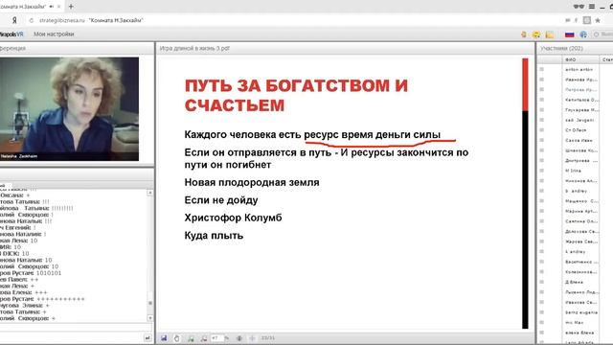Click the plus crosshair icon in document toolbar

coord(252,338)
